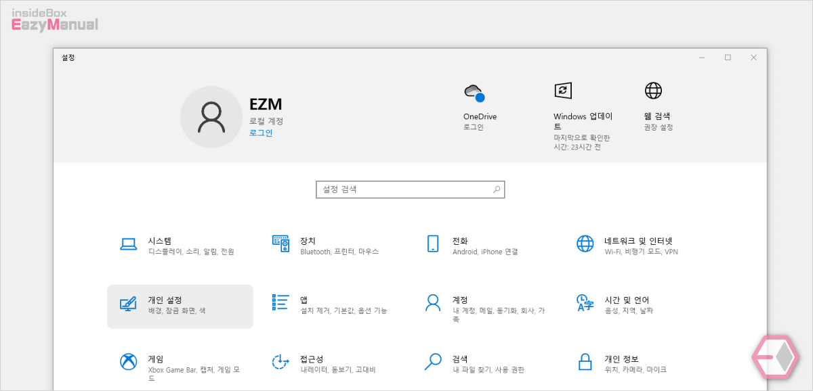Open the 게임 Xbox icon
Screen dimensions: 813x391
pos(129,362)
